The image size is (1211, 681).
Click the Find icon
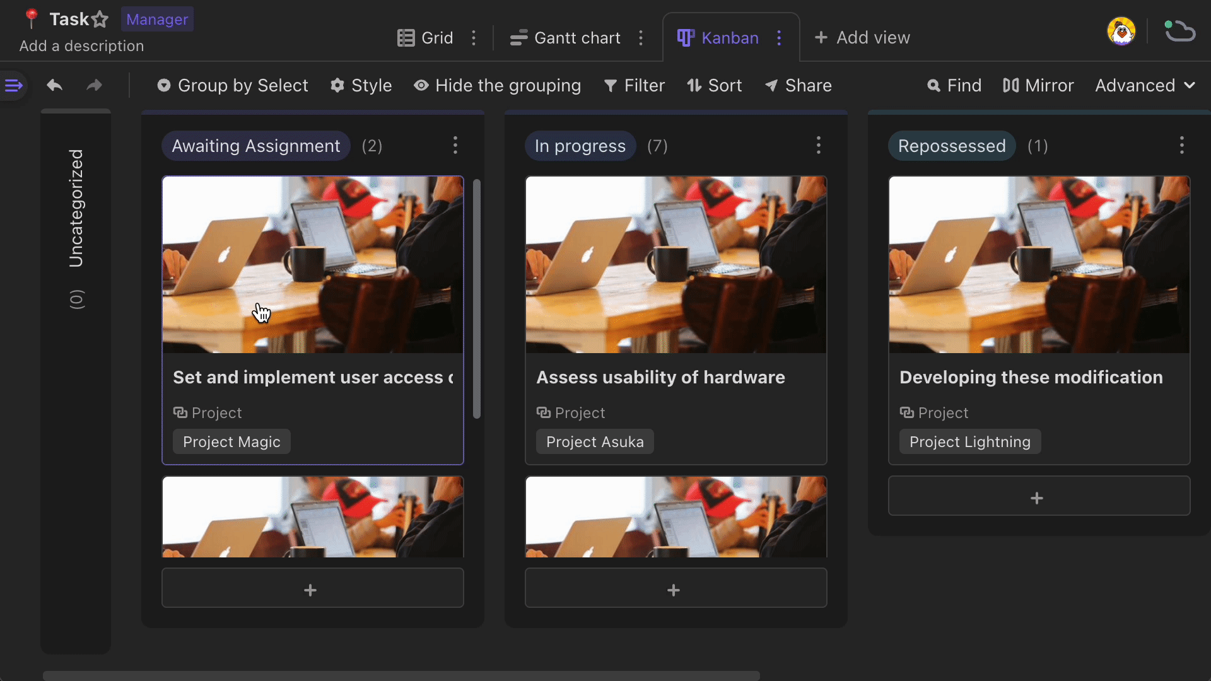(934, 86)
